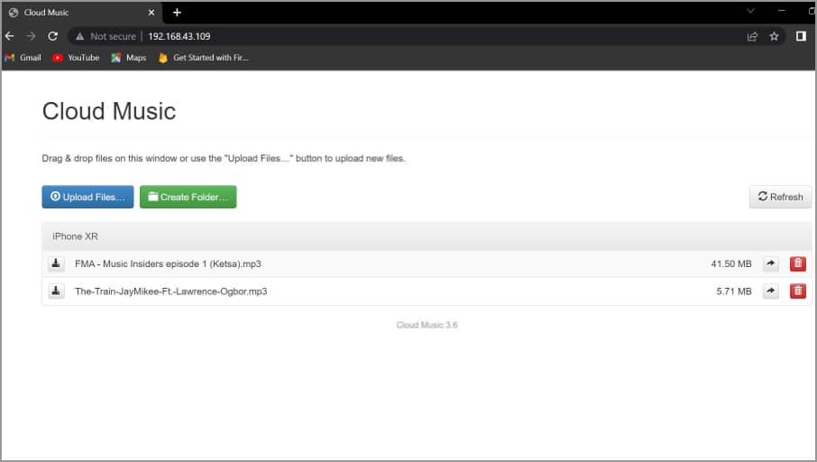
Task: Reload the page with browser refresh icon
Action: [x=53, y=36]
